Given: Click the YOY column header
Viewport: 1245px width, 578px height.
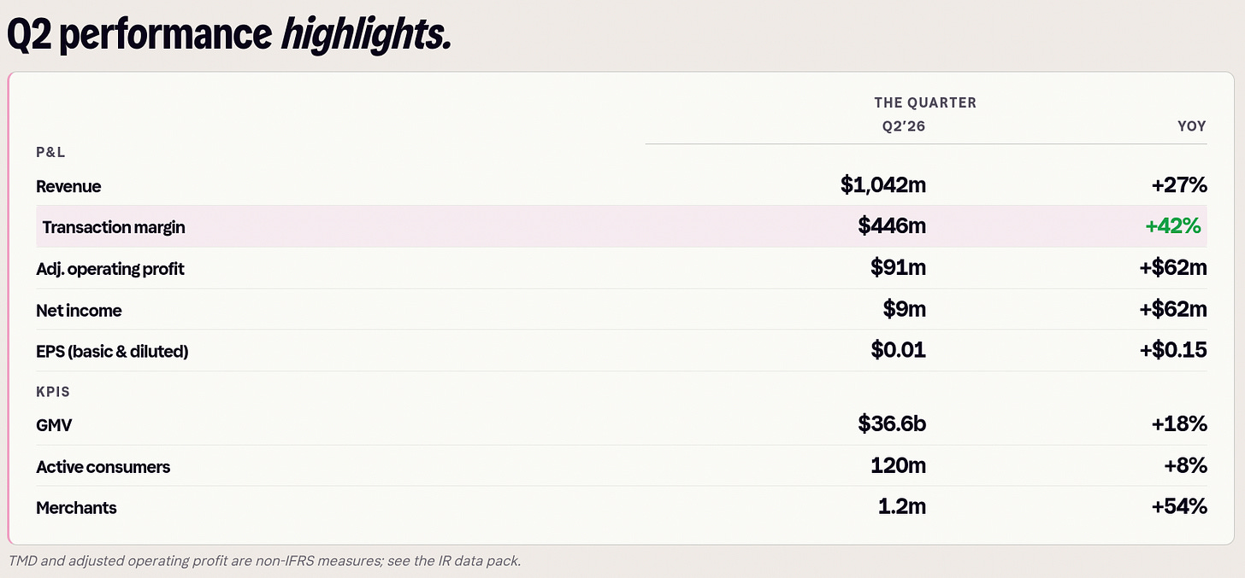Looking at the screenshot, I should click(x=1192, y=126).
